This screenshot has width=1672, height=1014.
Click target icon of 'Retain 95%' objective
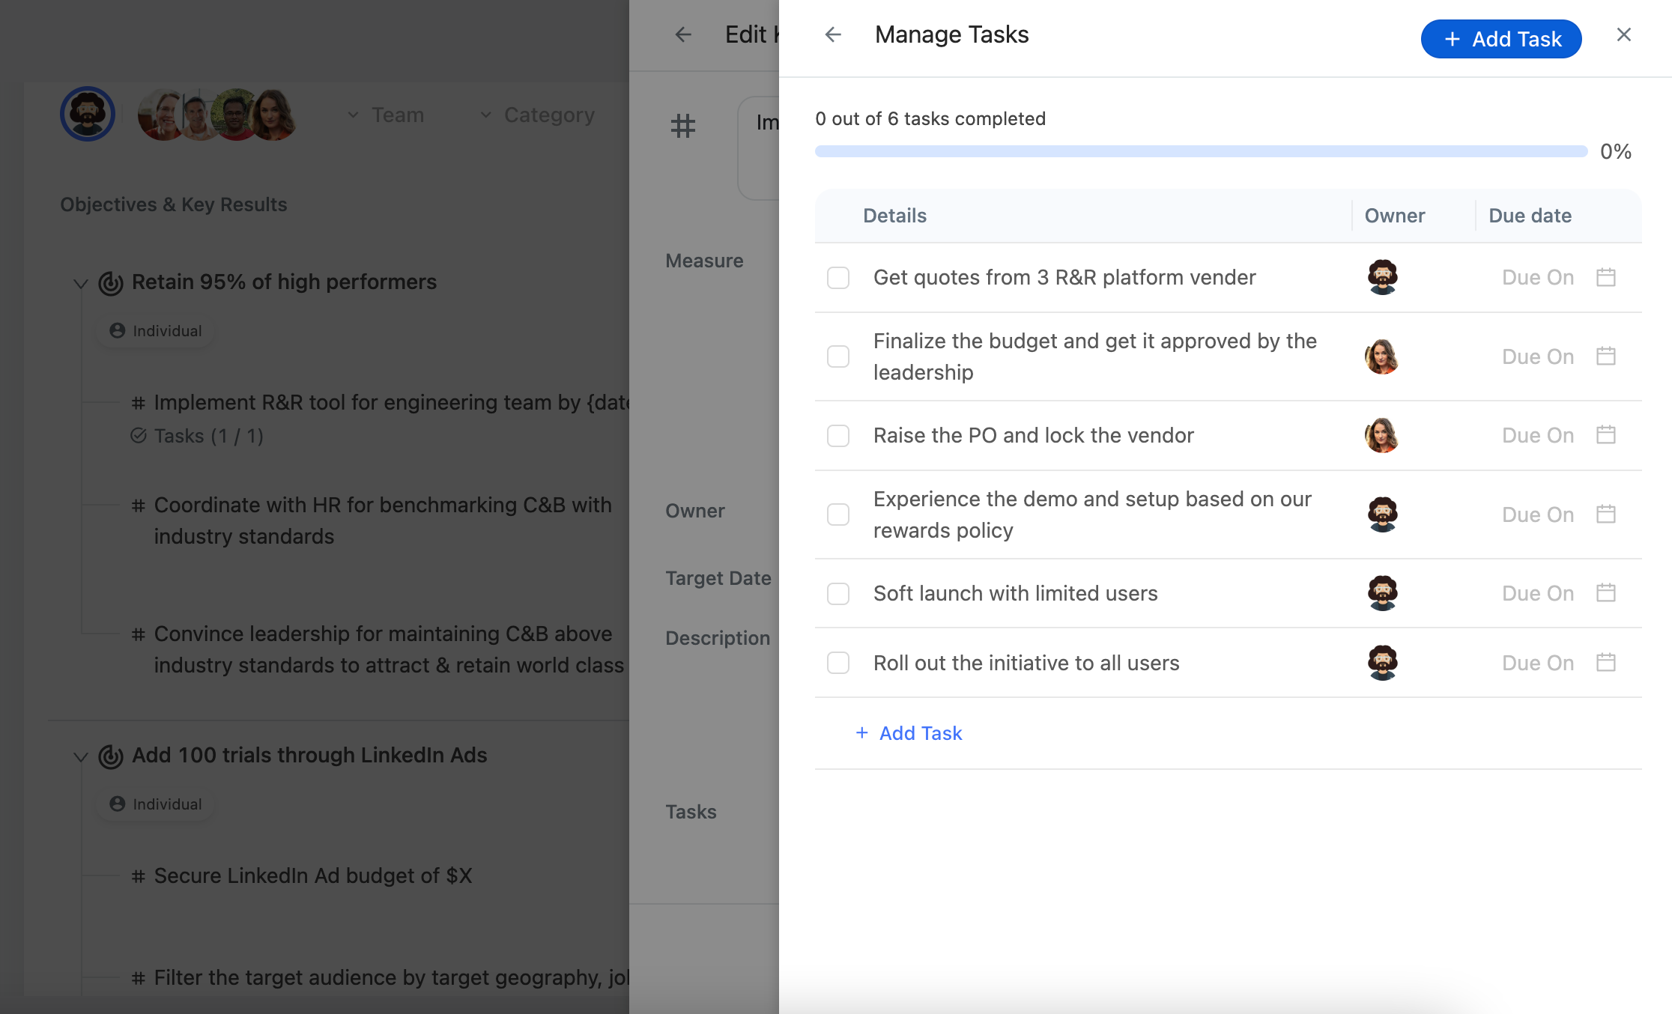pos(111,283)
